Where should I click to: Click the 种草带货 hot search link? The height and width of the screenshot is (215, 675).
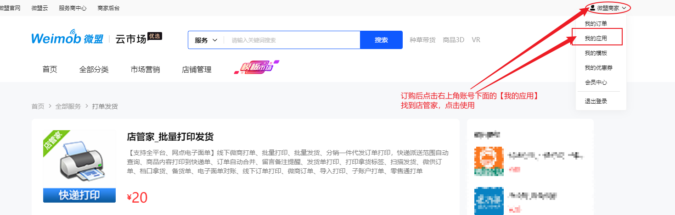[x=422, y=40]
